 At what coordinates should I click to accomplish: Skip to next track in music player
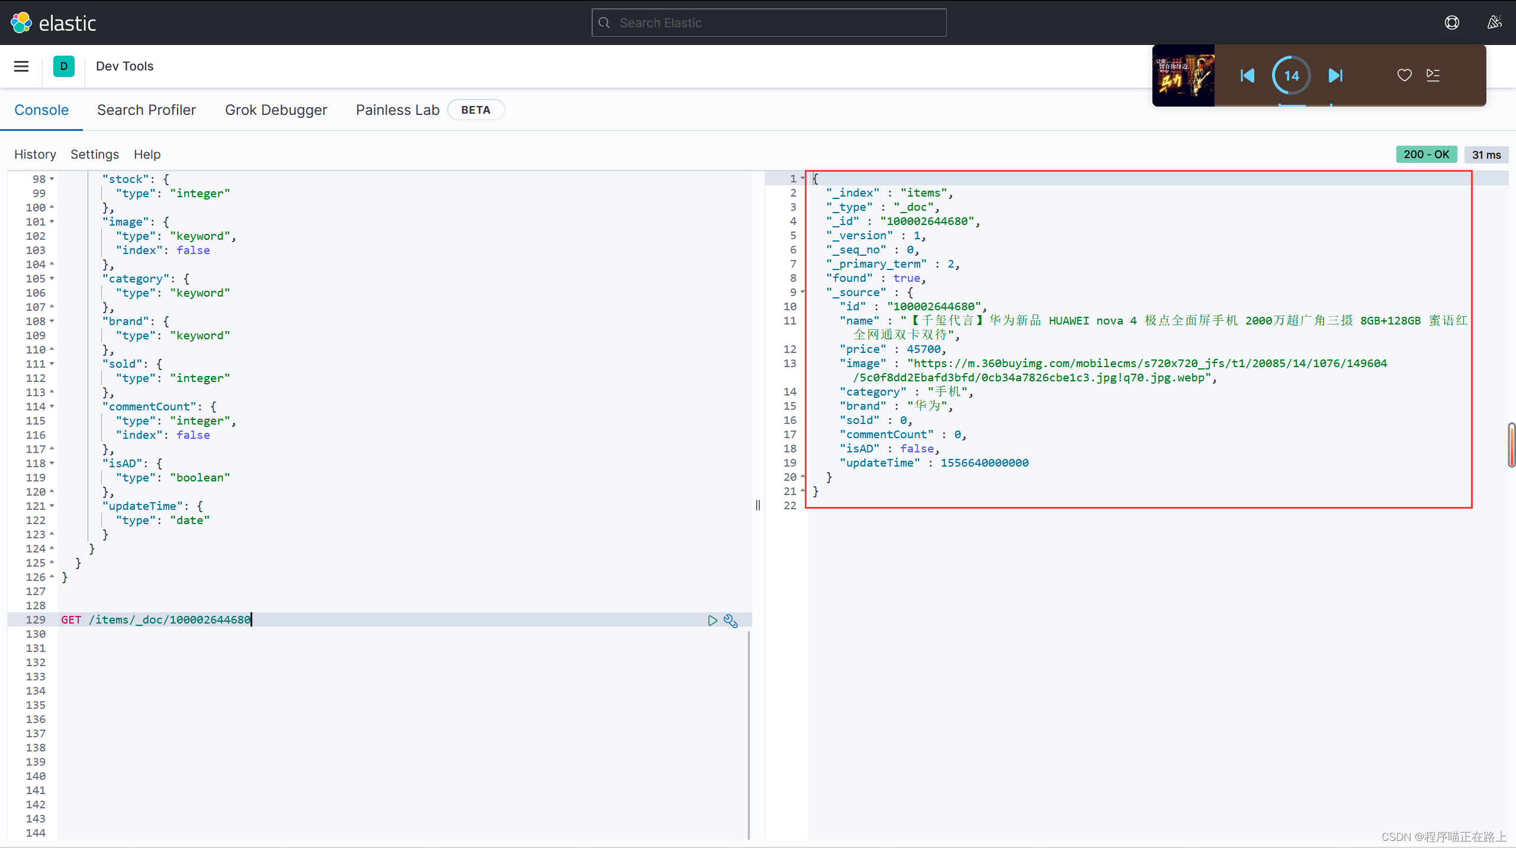pos(1335,75)
